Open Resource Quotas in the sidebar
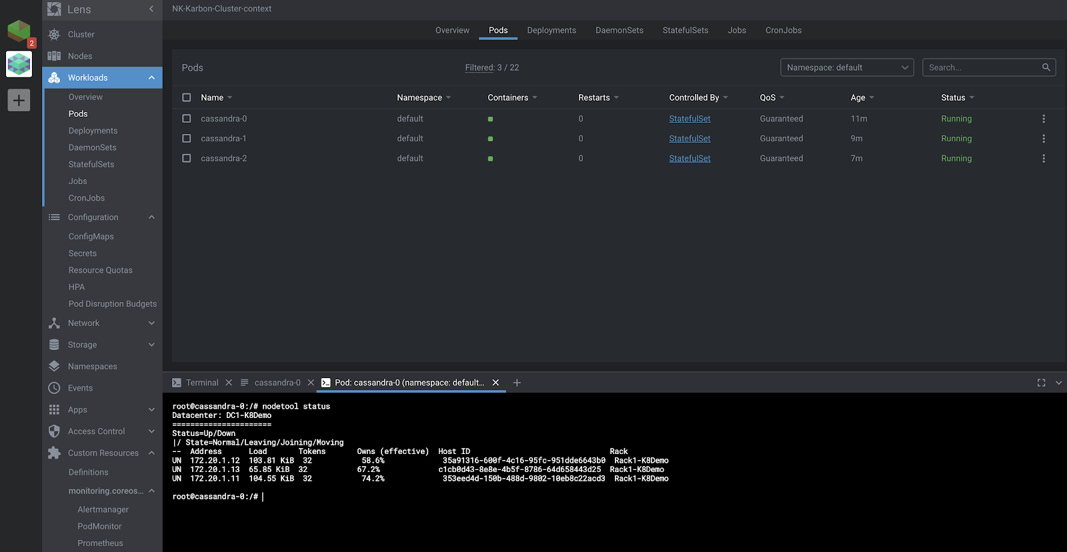The width and height of the screenshot is (1067, 552). point(101,271)
